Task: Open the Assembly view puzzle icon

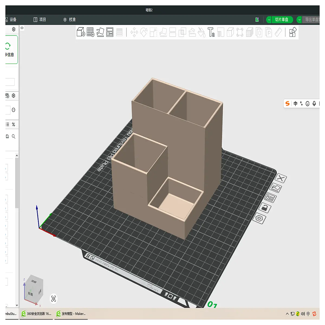Action: tap(293, 32)
